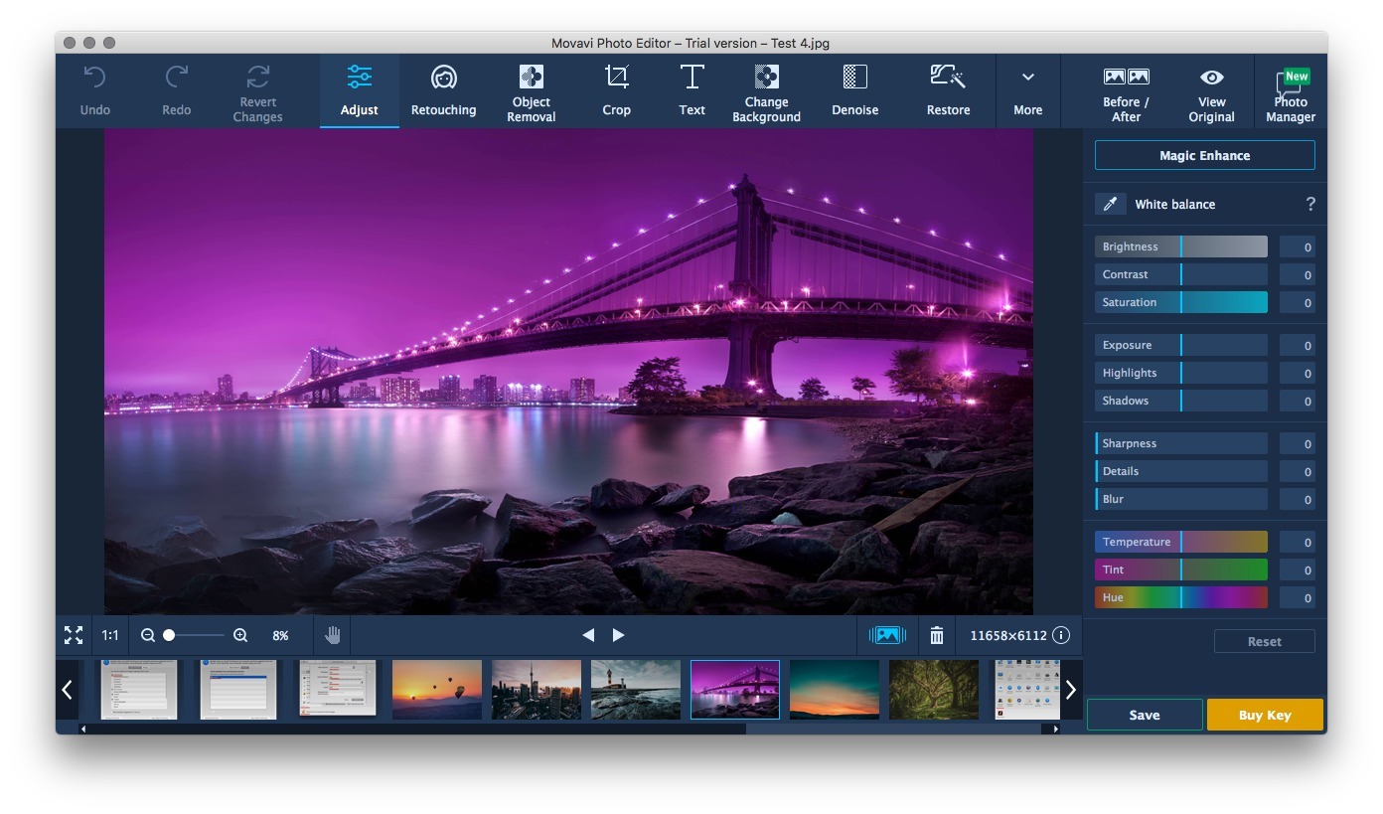
Task: Click the right arrow to scroll filmstrip thumbnails
Action: point(1071,689)
